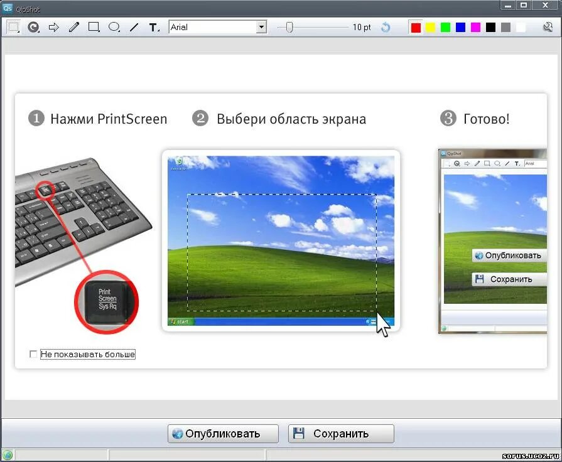Click the 'Нажми PrintScreen' heading
Viewport: 562px width, 462px height.
coord(109,119)
